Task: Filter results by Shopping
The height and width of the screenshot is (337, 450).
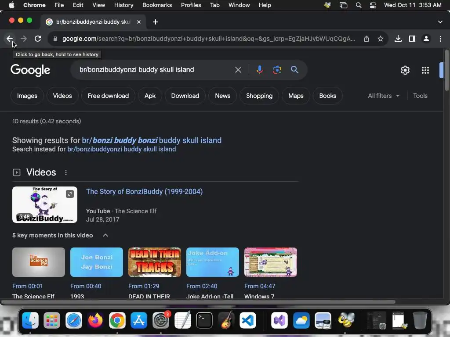Action: point(259,96)
